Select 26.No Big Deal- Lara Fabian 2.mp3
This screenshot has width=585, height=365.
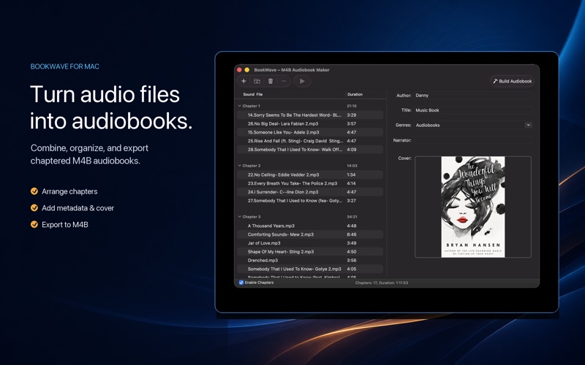[310, 123]
